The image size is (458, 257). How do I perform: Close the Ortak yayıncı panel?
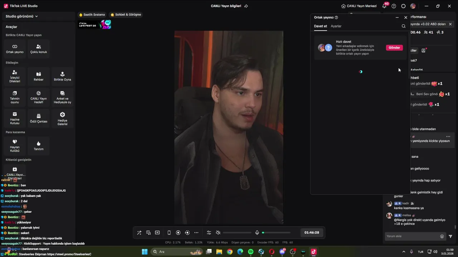pos(406,17)
